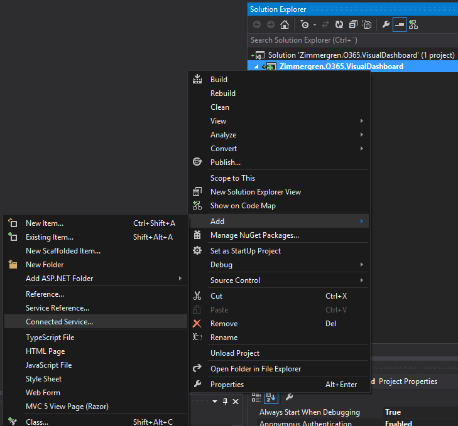Viewport: 458px width, 426px height.
Task: Expand the Analyze submenu
Action: click(279, 135)
